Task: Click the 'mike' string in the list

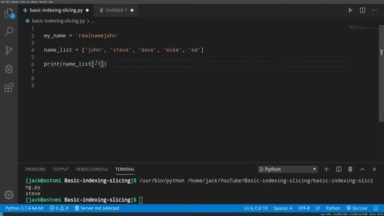Action: pyautogui.click(x=173, y=50)
